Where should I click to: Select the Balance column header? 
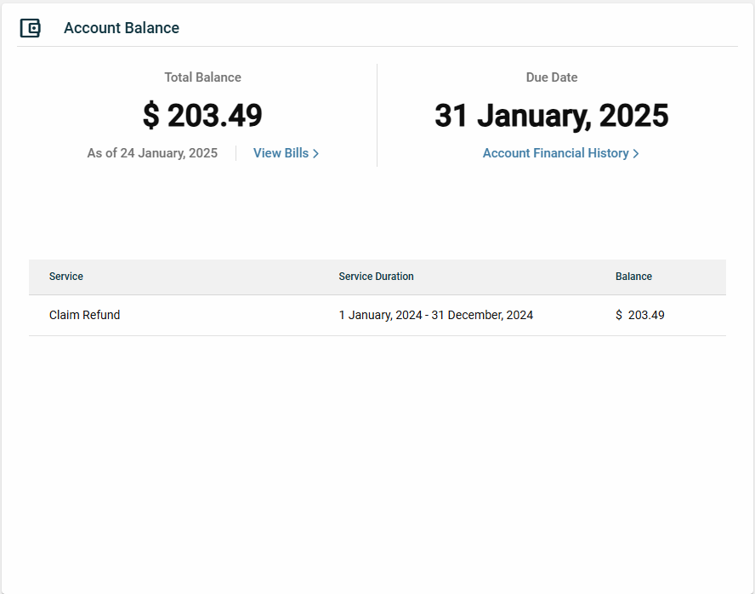pyautogui.click(x=633, y=277)
